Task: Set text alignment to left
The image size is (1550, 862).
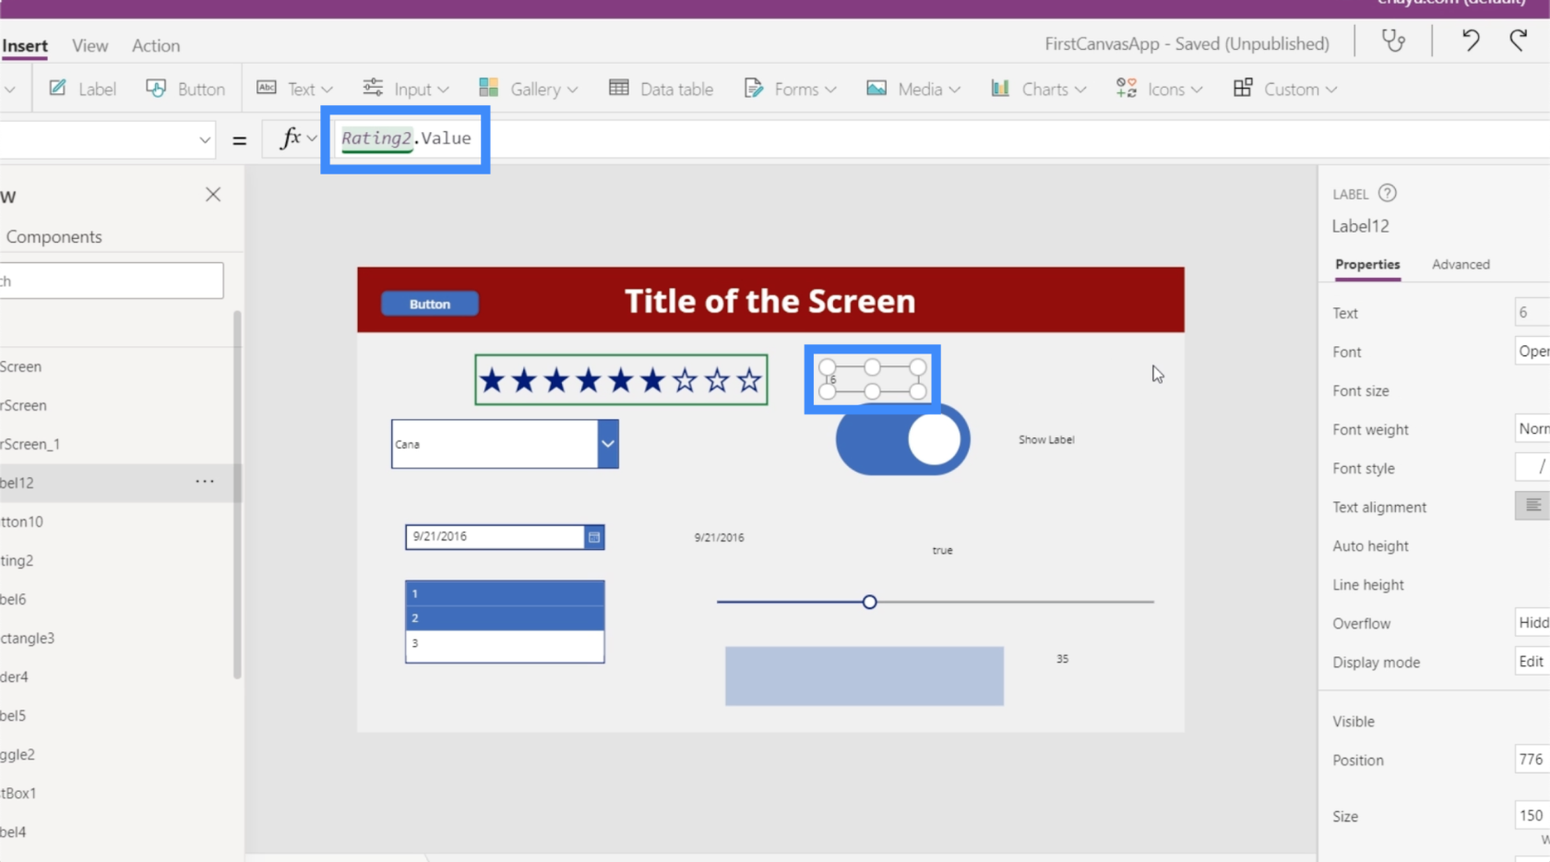Action: click(x=1532, y=505)
